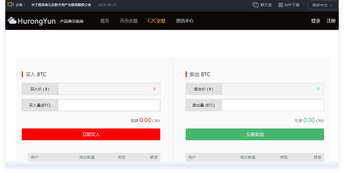Open the chat room speech bubble icon
This screenshot has height=173, width=344.
[255, 5]
